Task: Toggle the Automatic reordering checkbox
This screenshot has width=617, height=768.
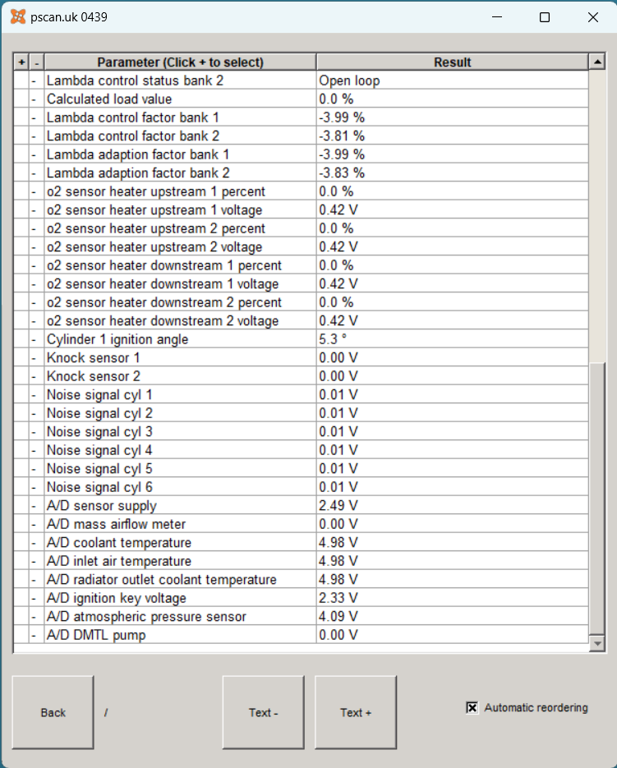Action: pos(472,708)
